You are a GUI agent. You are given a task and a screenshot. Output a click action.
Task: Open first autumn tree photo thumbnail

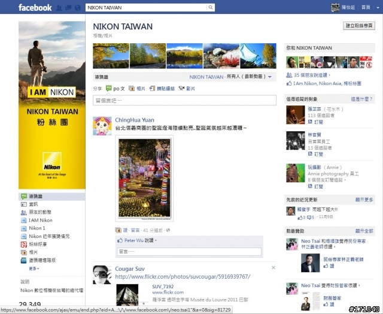point(111,56)
